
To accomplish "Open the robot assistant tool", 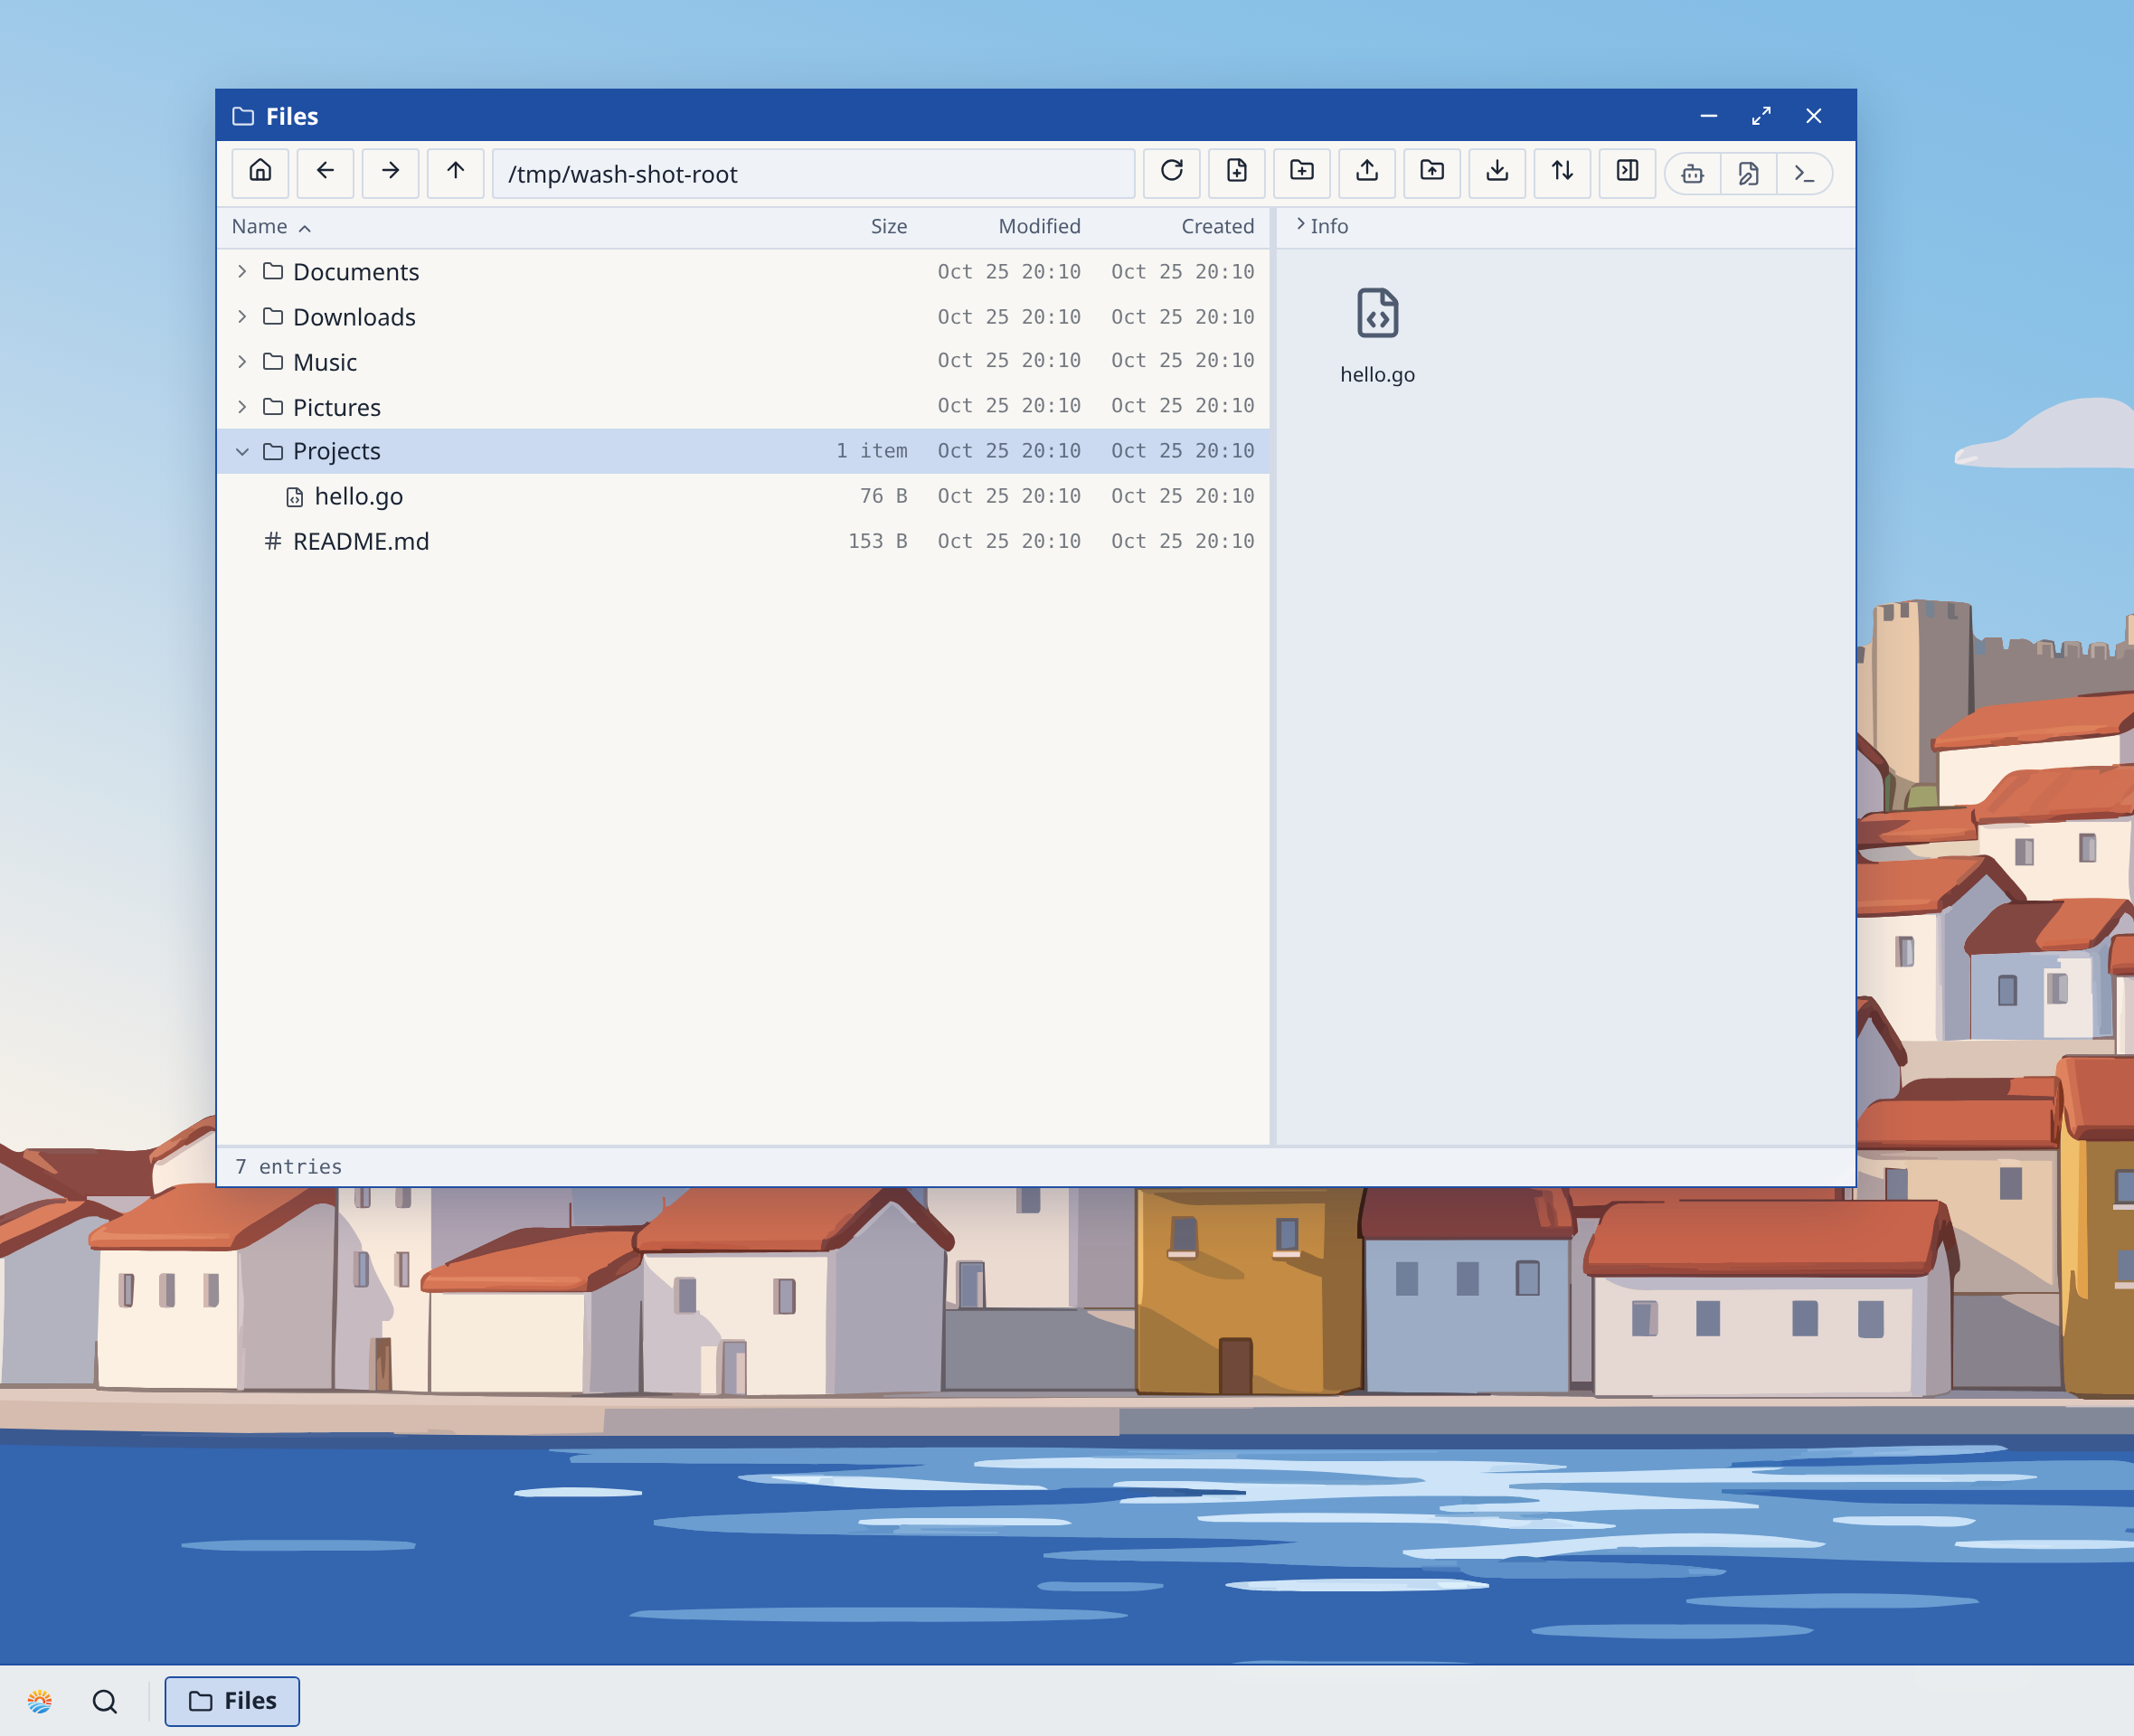I will pyautogui.click(x=1692, y=174).
